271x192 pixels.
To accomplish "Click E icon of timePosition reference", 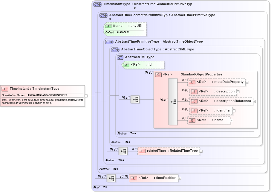I will (x=134, y=178).
